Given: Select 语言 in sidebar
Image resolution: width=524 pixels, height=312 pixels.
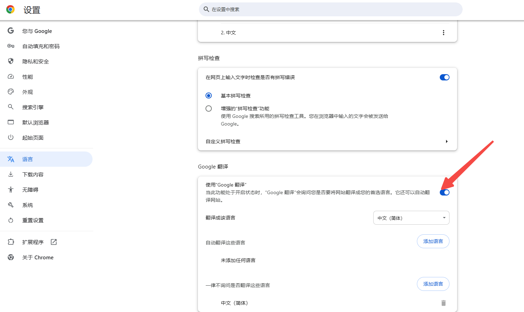Looking at the screenshot, I should pyautogui.click(x=46, y=159).
